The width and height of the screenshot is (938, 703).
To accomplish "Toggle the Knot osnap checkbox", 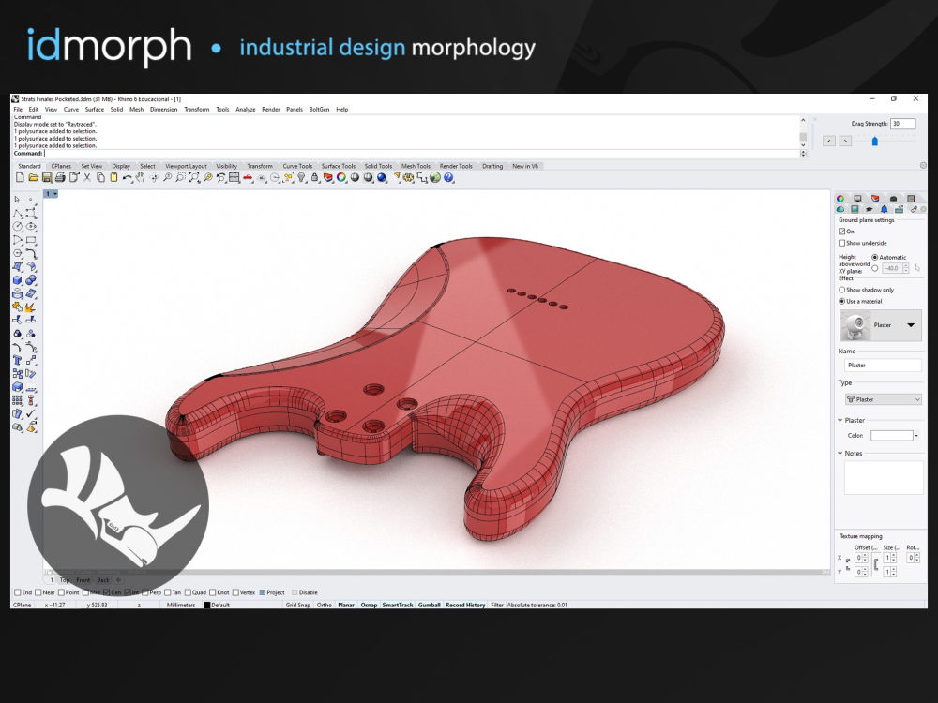I will tap(212, 592).
